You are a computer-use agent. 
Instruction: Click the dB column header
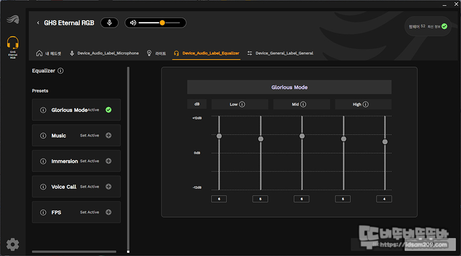pos(197,104)
